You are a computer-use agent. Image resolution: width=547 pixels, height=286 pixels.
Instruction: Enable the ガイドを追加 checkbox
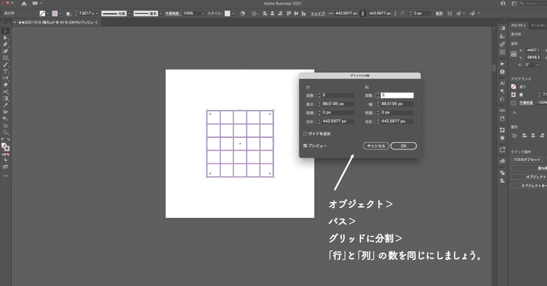coord(305,133)
